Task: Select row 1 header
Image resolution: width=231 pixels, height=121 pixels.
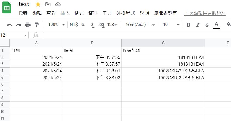Action: click(5, 50)
